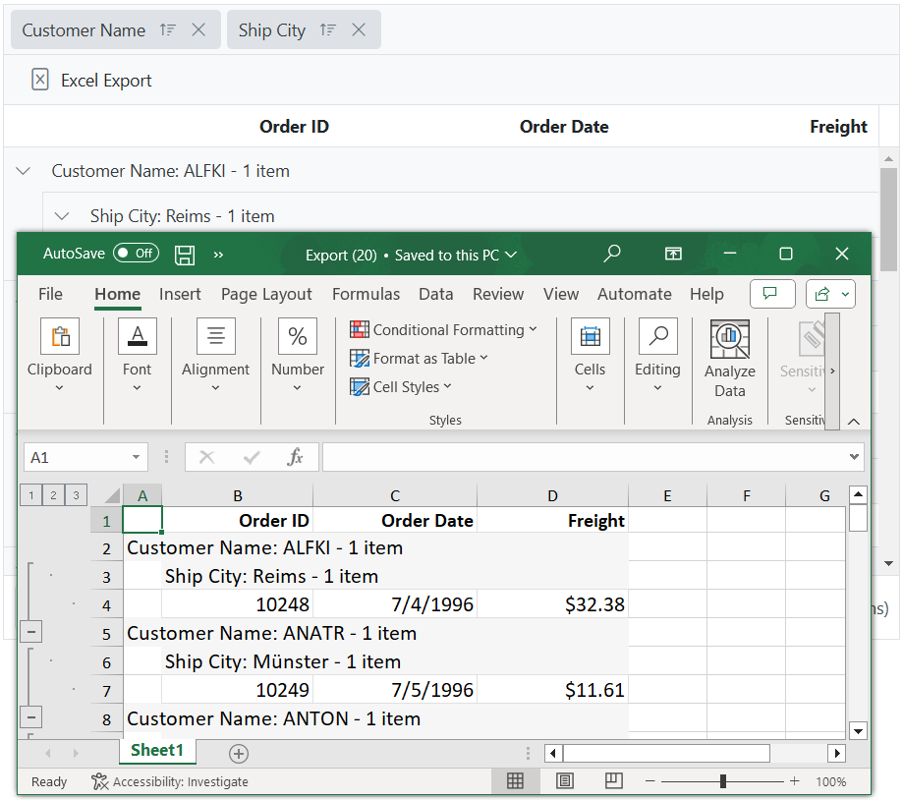Click the Select All corner triangle
903x800 pixels.
111,495
